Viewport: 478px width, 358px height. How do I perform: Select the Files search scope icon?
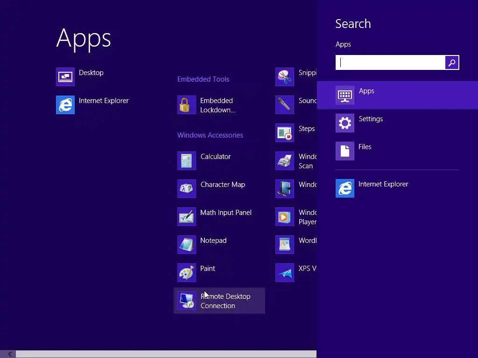tap(345, 151)
